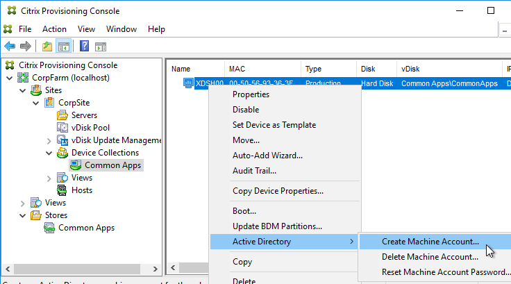Image resolution: width=511 pixels, height=284 pixels.
Task: Click list pane scrollbar left arrow
Action: pos(173,268)
